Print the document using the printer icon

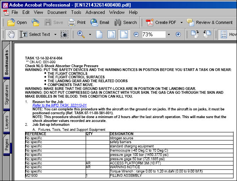(x=72, y=22)
